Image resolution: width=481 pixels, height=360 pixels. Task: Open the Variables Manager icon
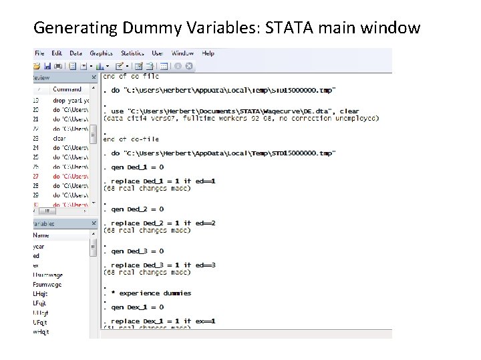tap(164, 66)
